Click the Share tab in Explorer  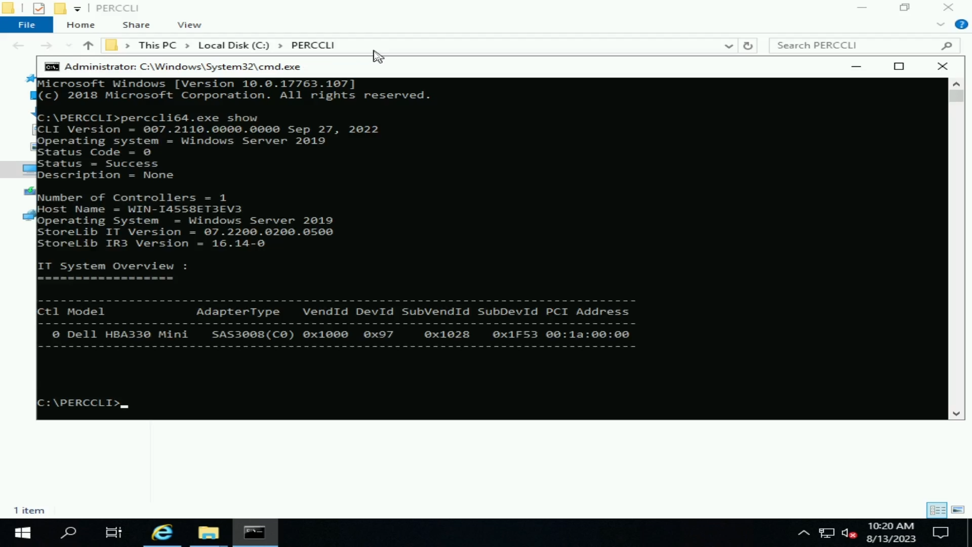tap(136, 25)
